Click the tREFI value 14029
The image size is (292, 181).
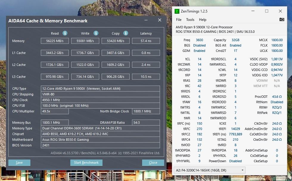[x=235, y=129]
